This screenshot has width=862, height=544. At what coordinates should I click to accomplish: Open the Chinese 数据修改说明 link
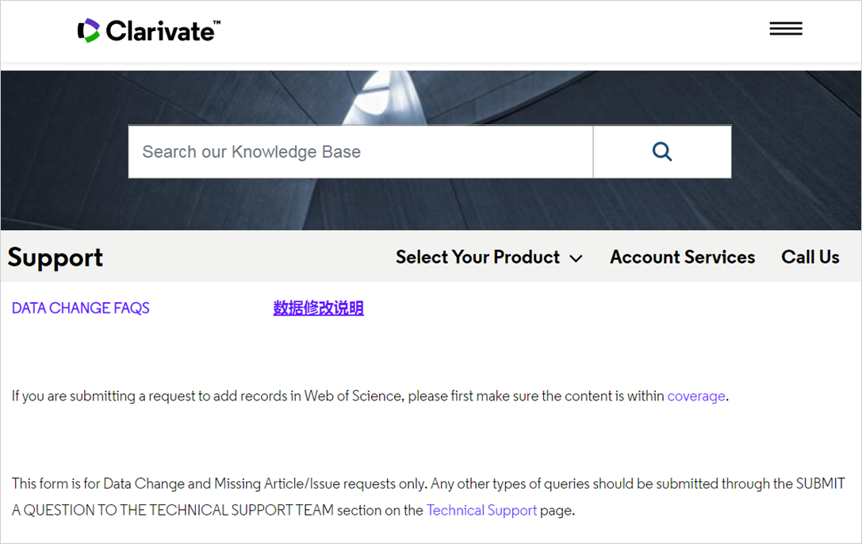(x=318, y=308)
